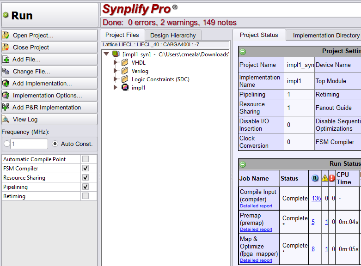Click the Logic Constraints folder icon
Viewport: 361px width, 266px height.
point(125,79)
